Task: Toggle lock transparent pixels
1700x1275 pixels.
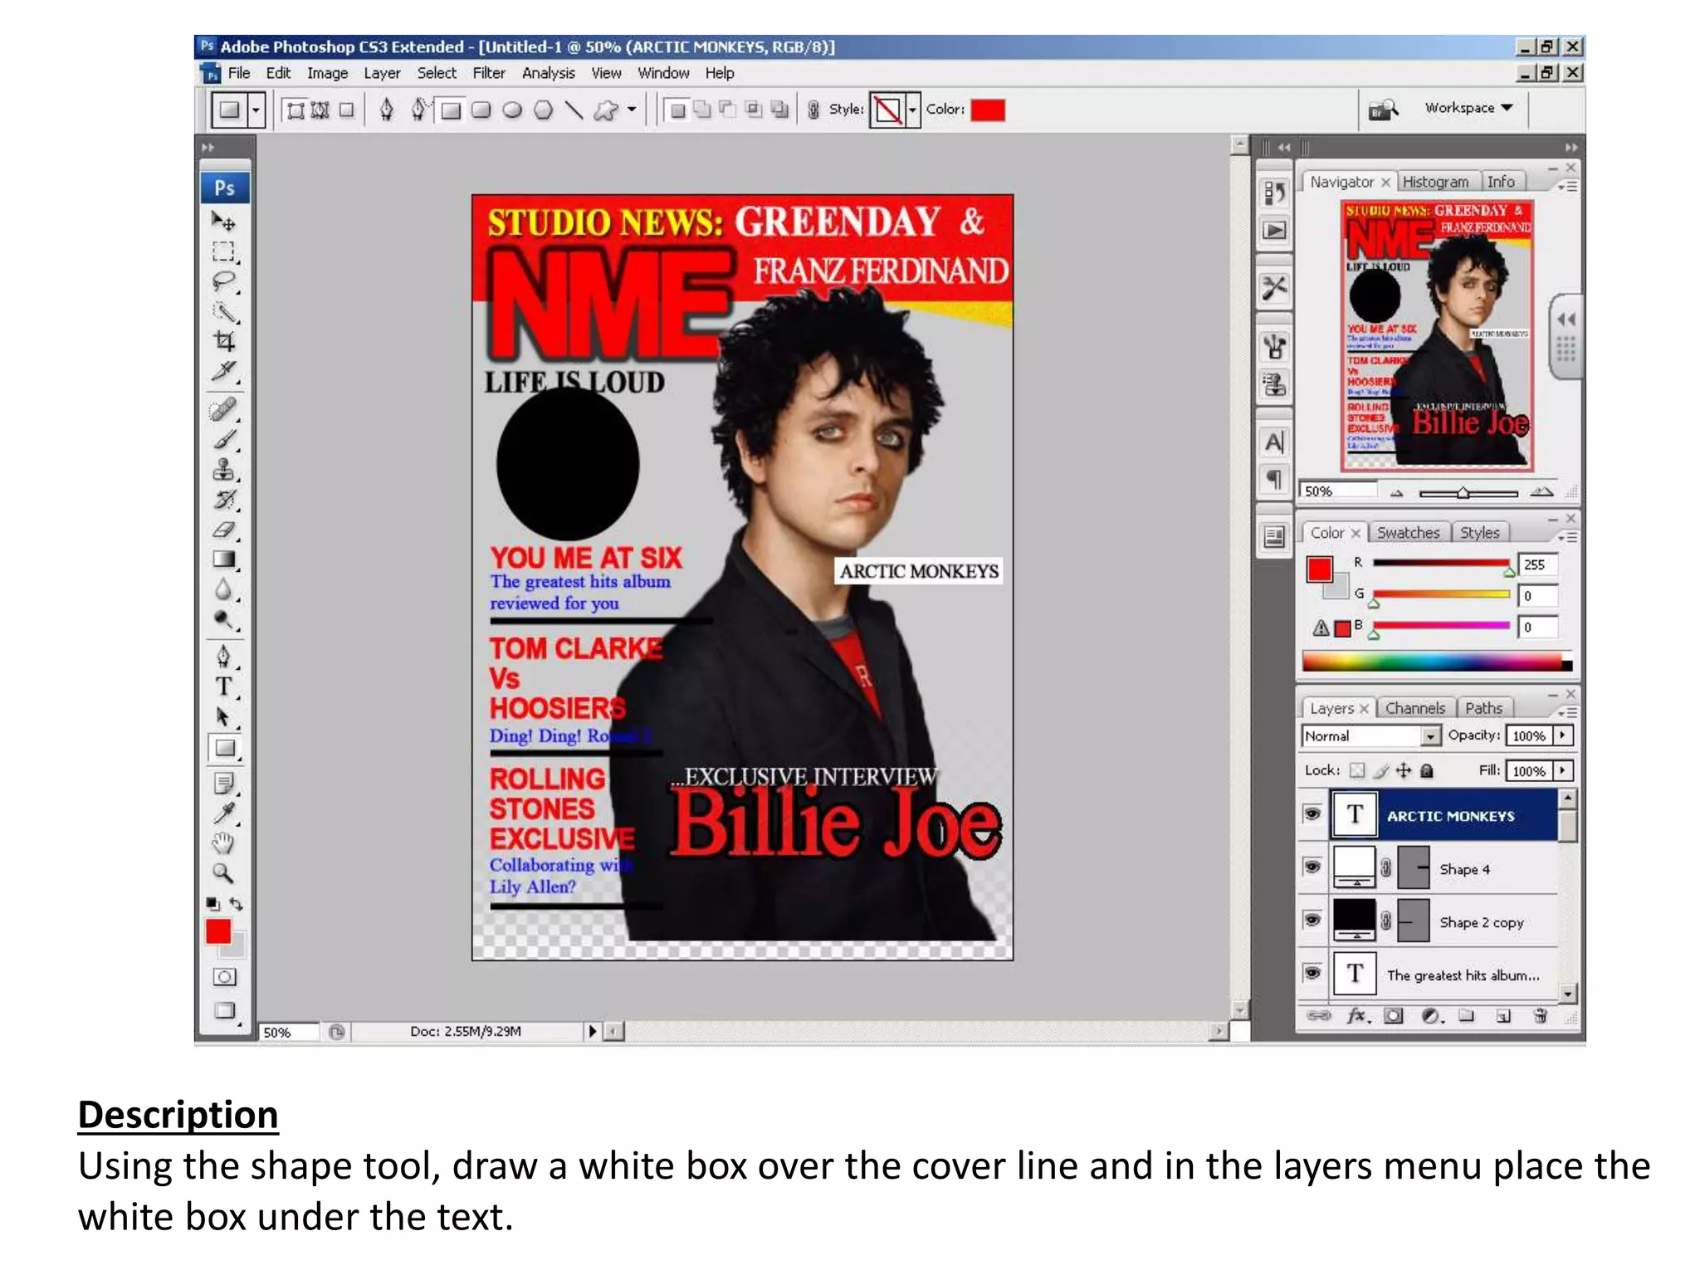Action: (1357, 770)
